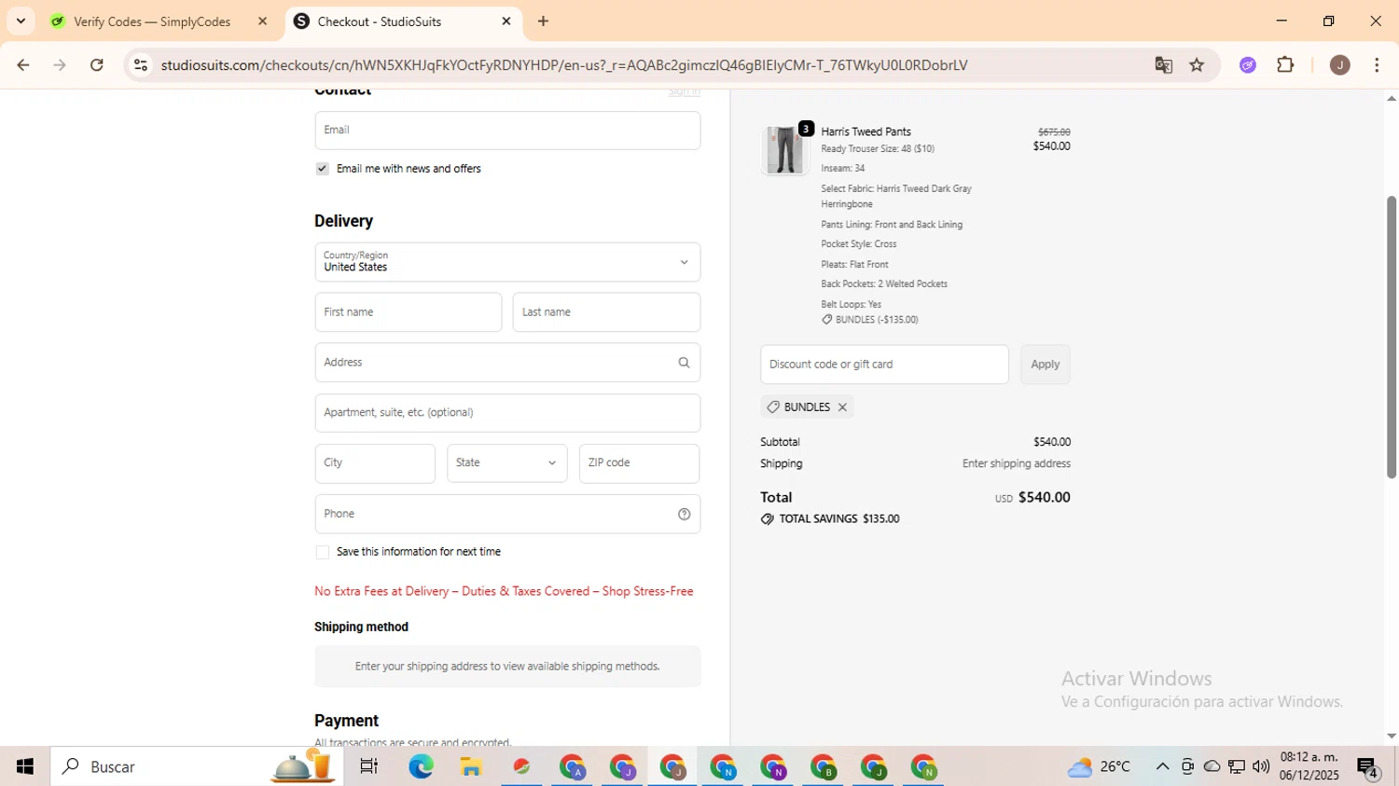Screen dimensions: 1399x786
Task: Click the First name field
Action: pos(409,312)
